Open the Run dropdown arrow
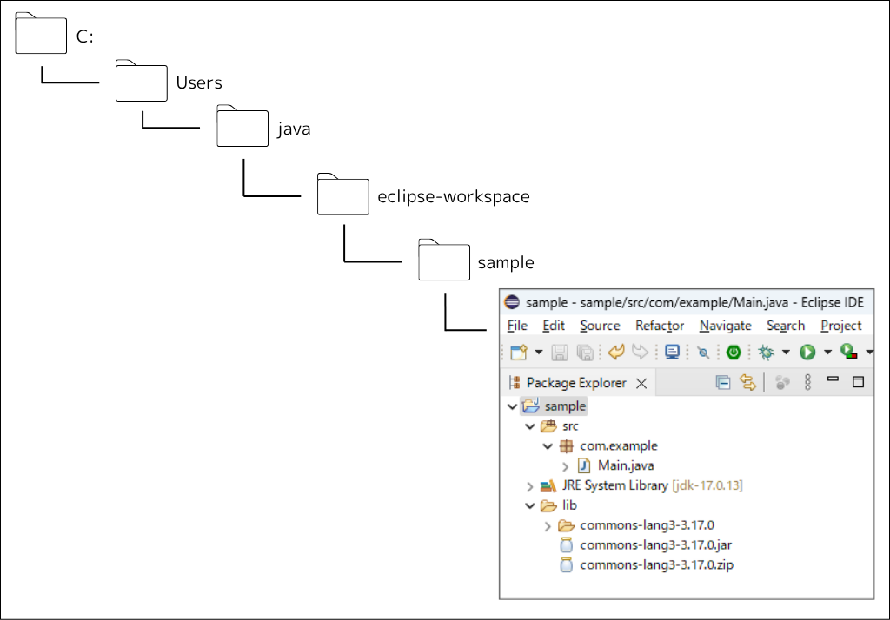 click(827, 353)
